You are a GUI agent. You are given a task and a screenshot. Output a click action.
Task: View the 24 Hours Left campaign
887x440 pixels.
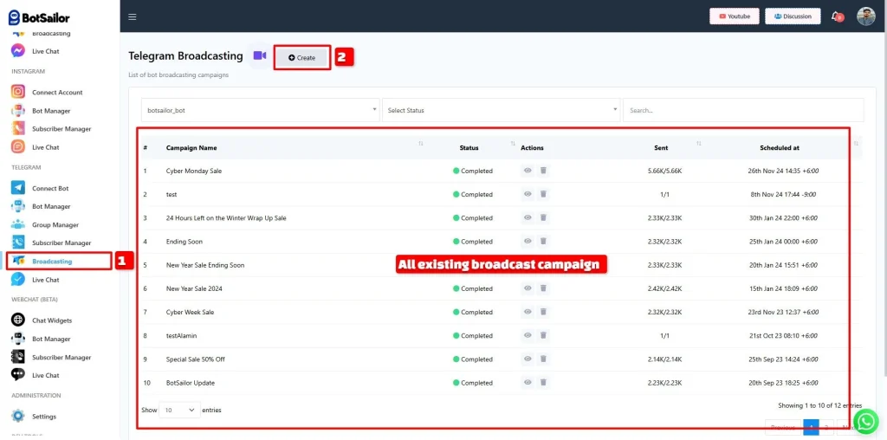point(528,217)
